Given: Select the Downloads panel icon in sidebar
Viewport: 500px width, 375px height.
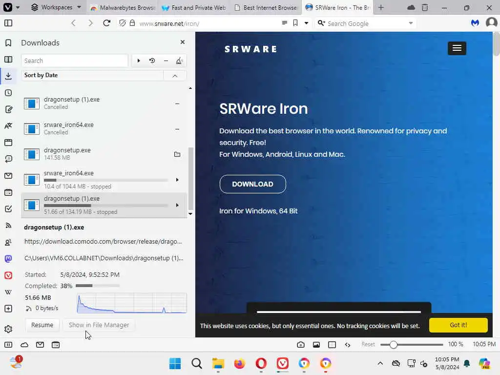Looking at the screenshot, I should click(x=8, y=76).
